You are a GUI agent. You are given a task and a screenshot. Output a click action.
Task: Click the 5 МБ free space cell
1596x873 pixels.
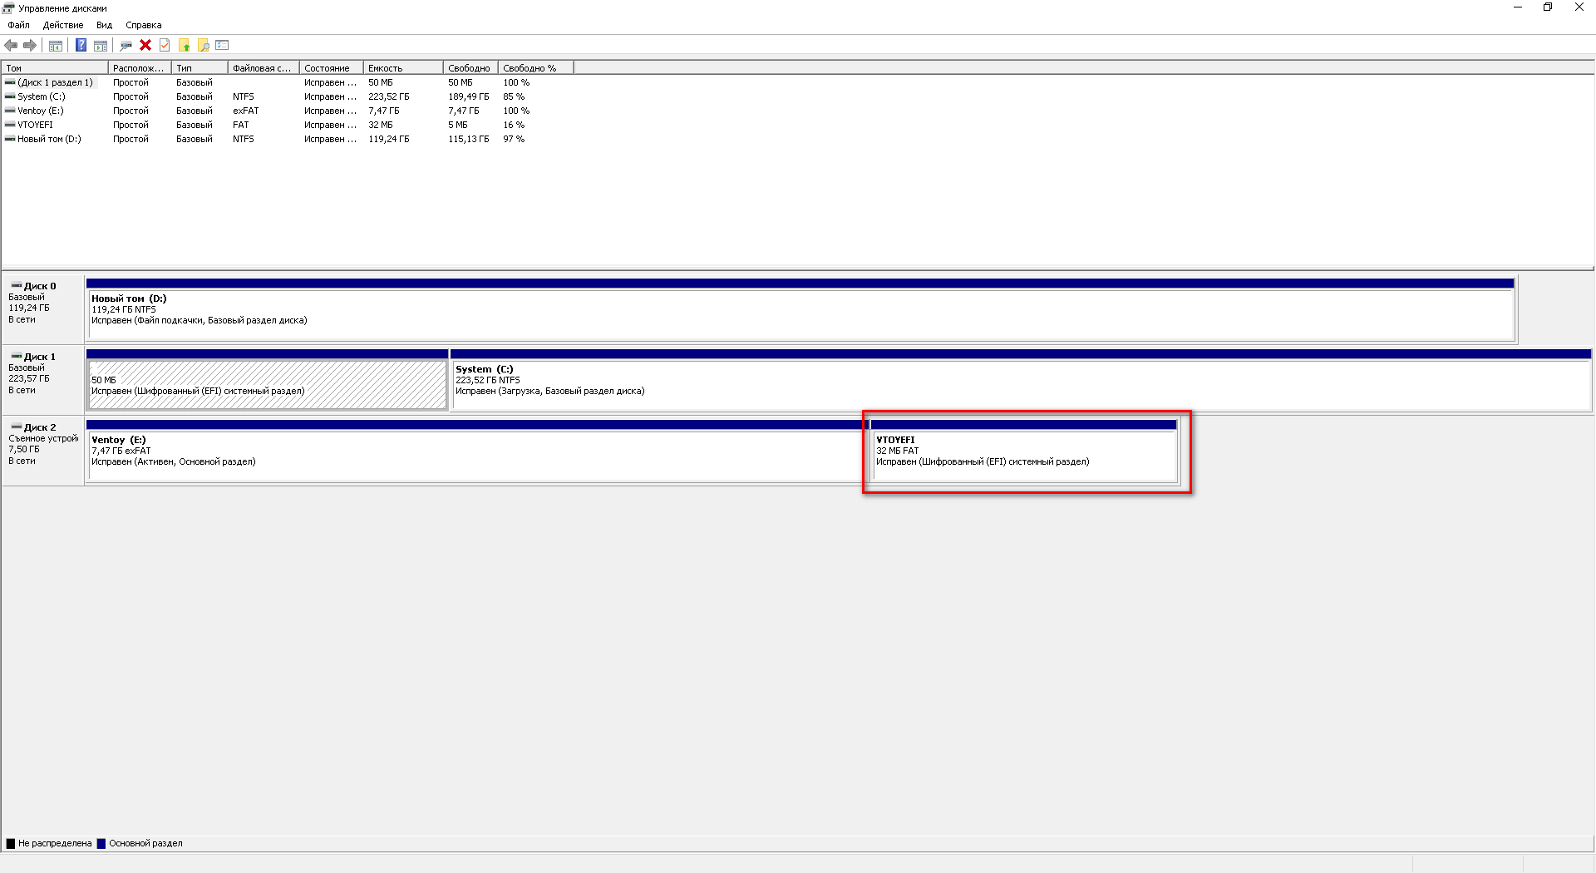(458, 125)
